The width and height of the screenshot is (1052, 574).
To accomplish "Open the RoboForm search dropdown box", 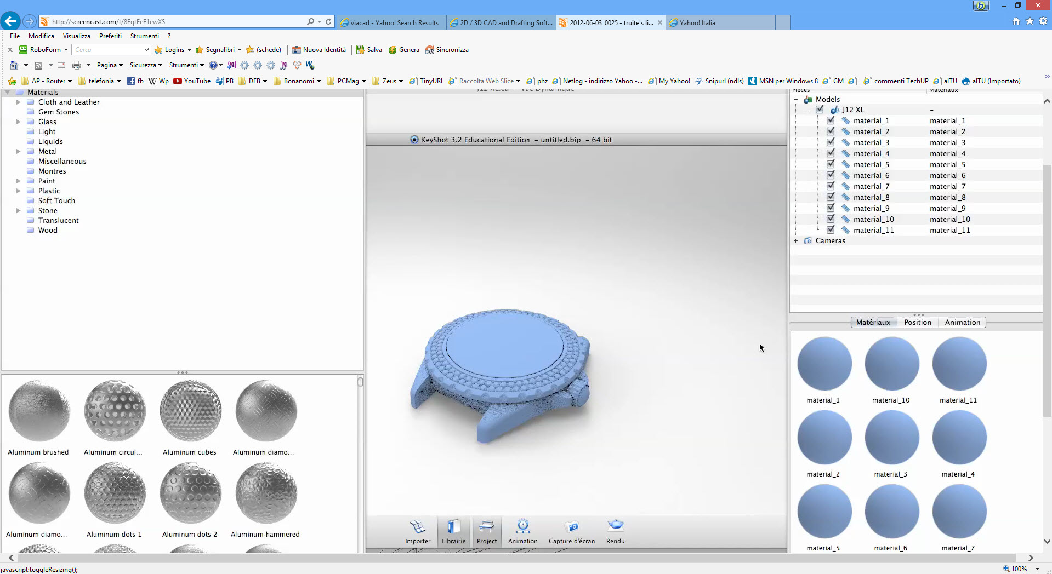I will coord(111,50).
